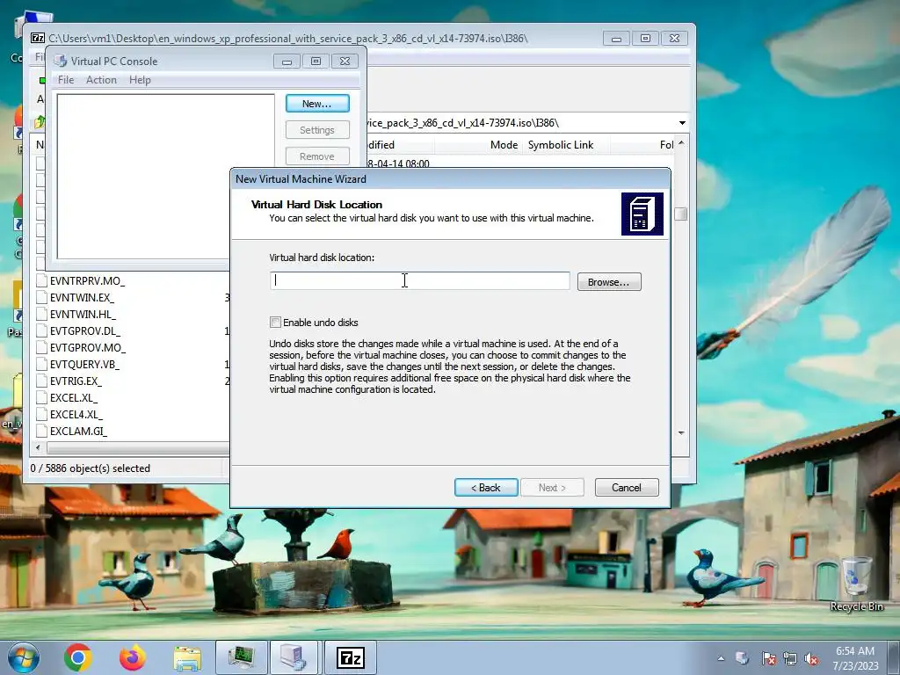Click the 7-Zip list scroll-down arrow
The width and height of the screenshot is (900, 675).
tap(681, 432)
